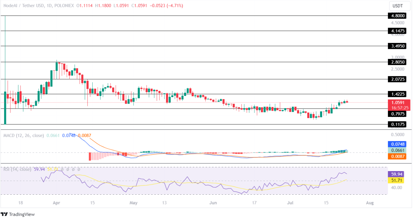The image size is (413, 218).
Task: Click the MACD (12, 26, close) indicator title
Action: click(24, 135)
